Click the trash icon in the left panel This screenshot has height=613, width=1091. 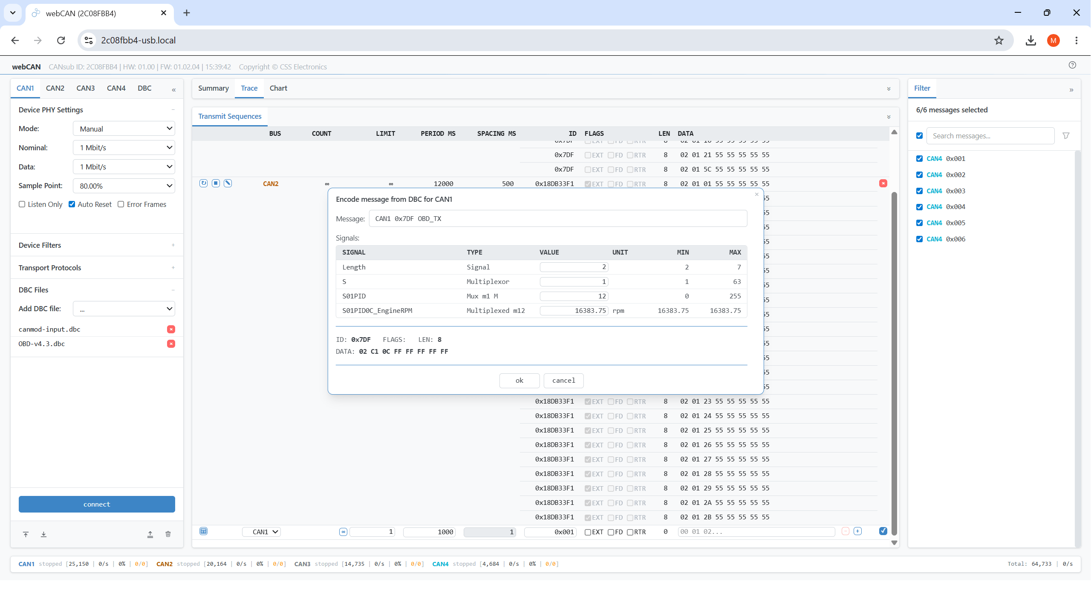pos(168,534)
